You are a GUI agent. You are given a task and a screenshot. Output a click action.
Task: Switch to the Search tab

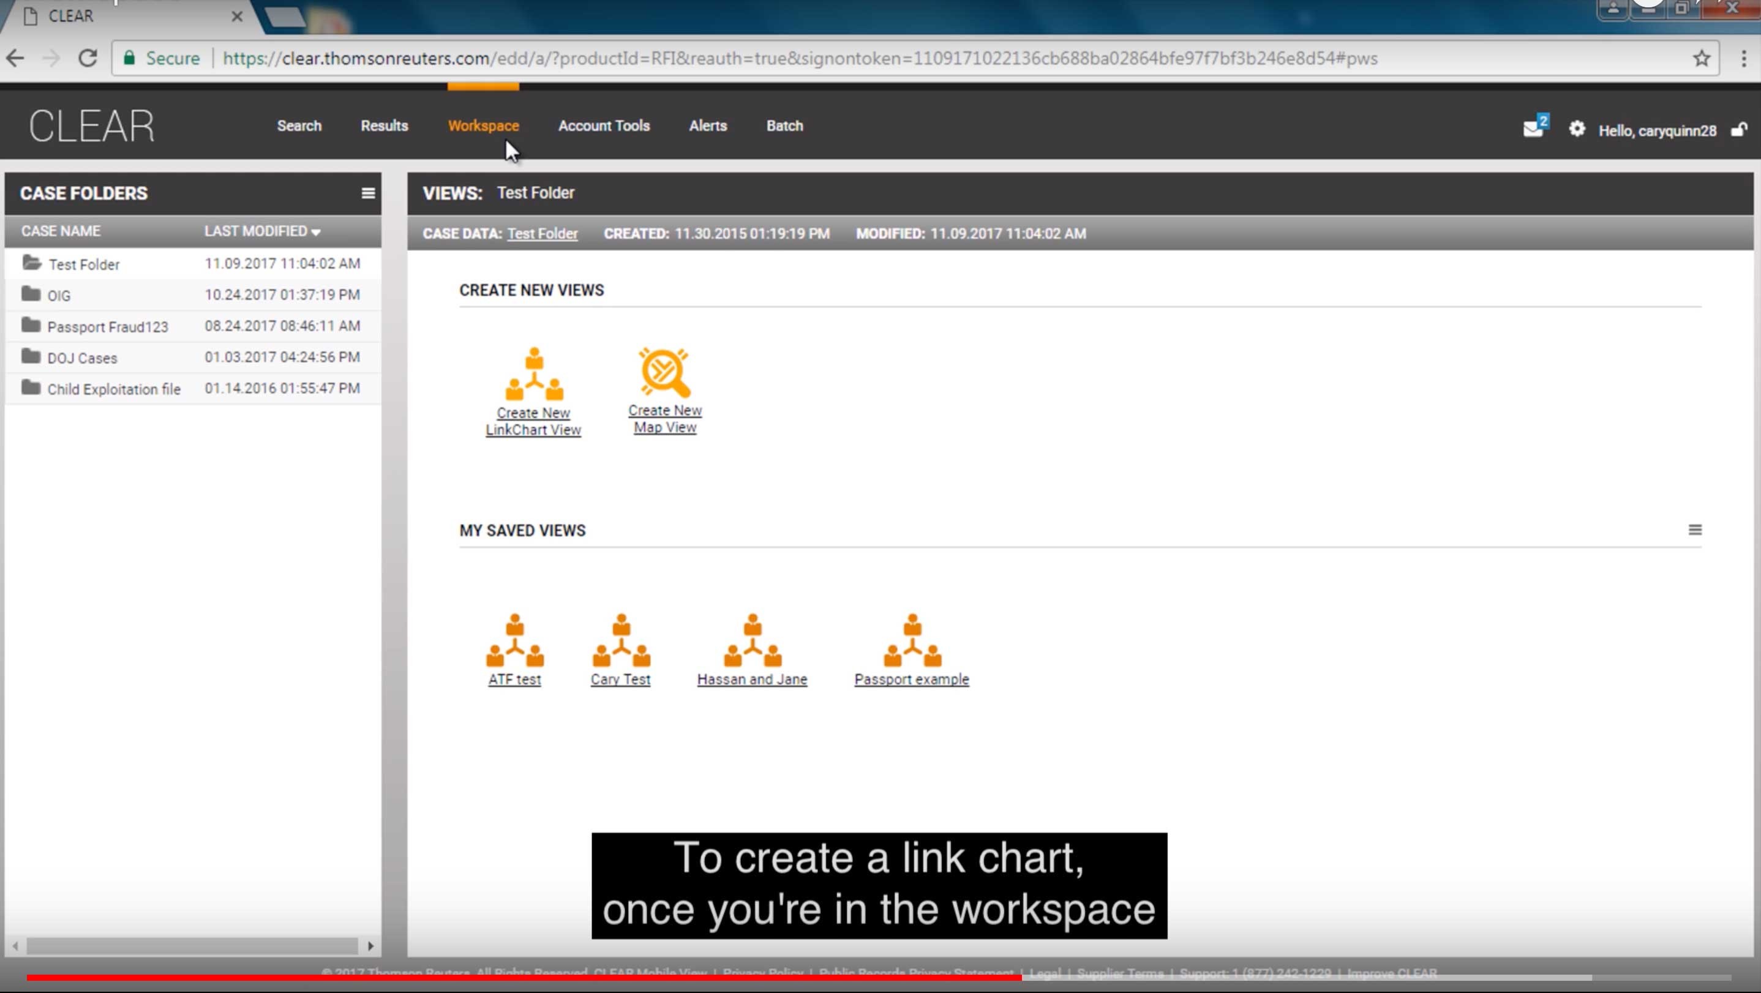pyautogui.click(x=299, y=126)
